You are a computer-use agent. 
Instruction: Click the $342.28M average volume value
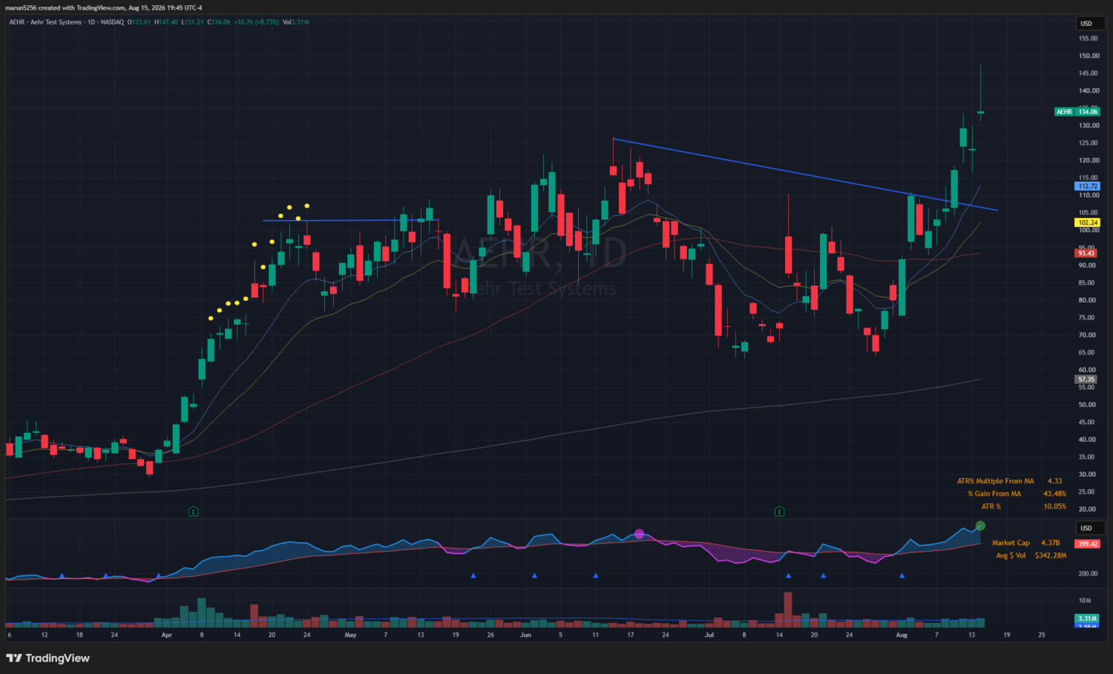[1051, 555]
